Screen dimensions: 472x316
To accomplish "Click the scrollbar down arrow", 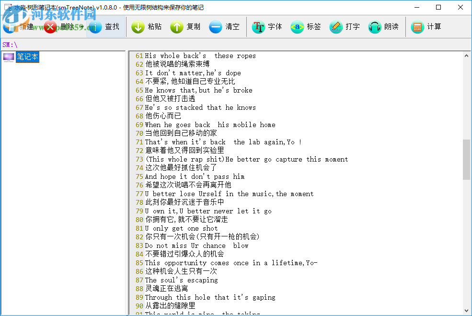I will [466, 310].
